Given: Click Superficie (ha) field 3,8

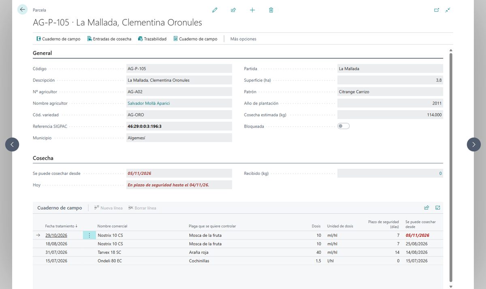Looking at the screenshot, I should pos(390,80).
